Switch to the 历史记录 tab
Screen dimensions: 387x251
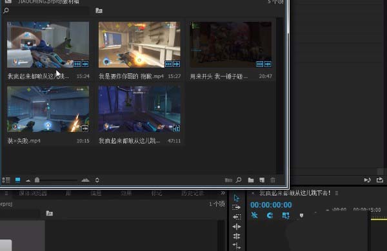(x=192, y=193)
